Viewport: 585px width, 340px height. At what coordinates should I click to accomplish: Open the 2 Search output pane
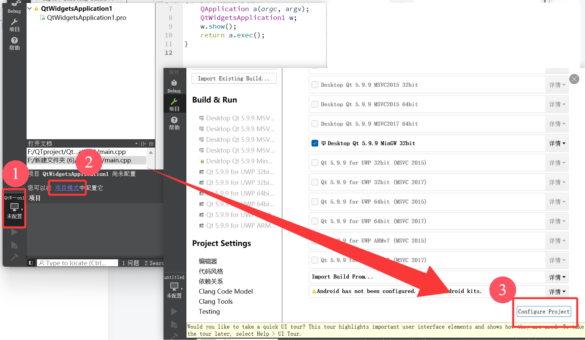(154, 263)
